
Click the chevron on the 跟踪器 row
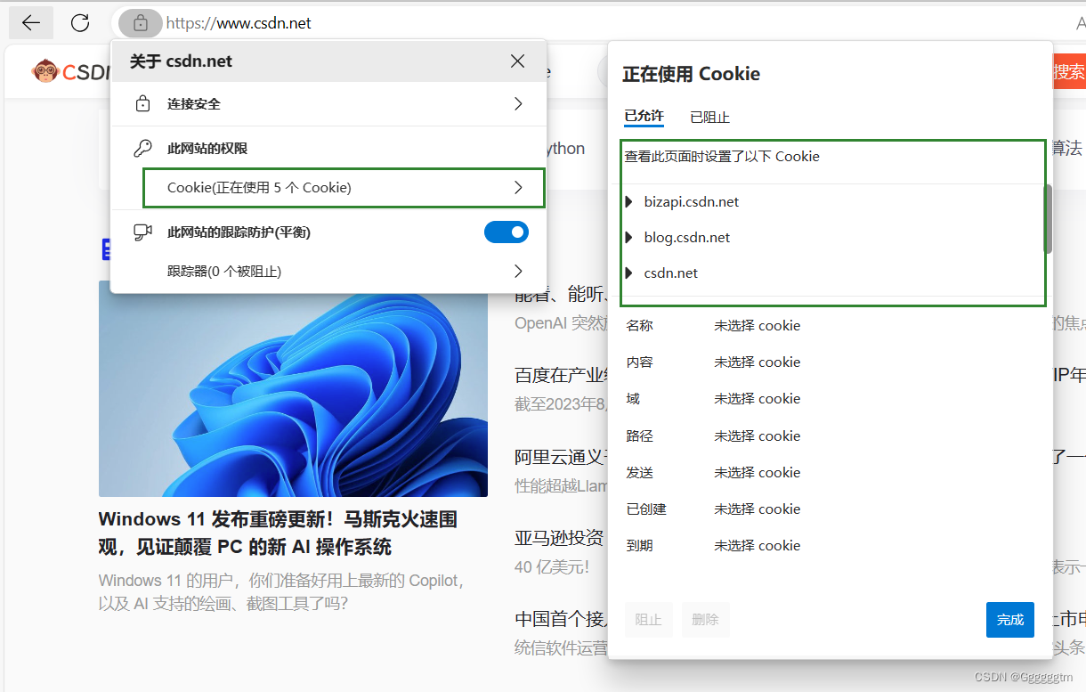pos(518,271)
